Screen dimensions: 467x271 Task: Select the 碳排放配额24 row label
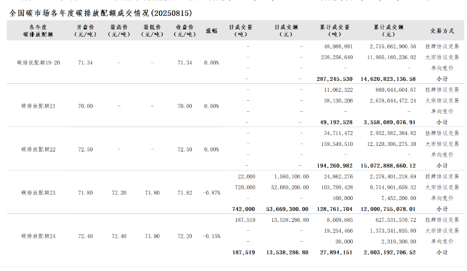coord(38,236)
